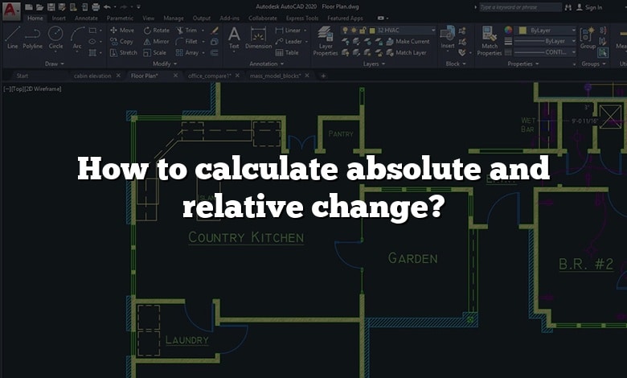Viewport: 627px width, 378px height.
Task: Click the keyword search input field
Action: 521,7
